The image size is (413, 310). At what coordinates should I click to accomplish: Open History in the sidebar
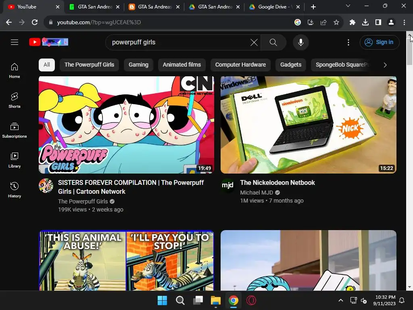[15, 190]
